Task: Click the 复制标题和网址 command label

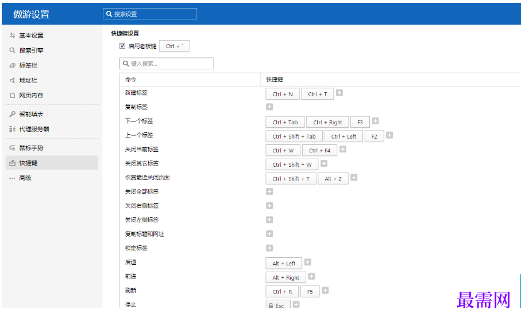Action: [145, 234]
